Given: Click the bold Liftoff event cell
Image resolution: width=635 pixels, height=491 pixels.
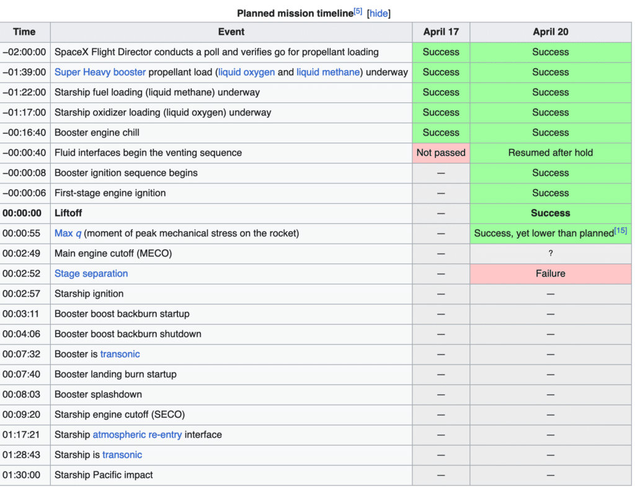Looking at the screenshot, I should point(68,213).
